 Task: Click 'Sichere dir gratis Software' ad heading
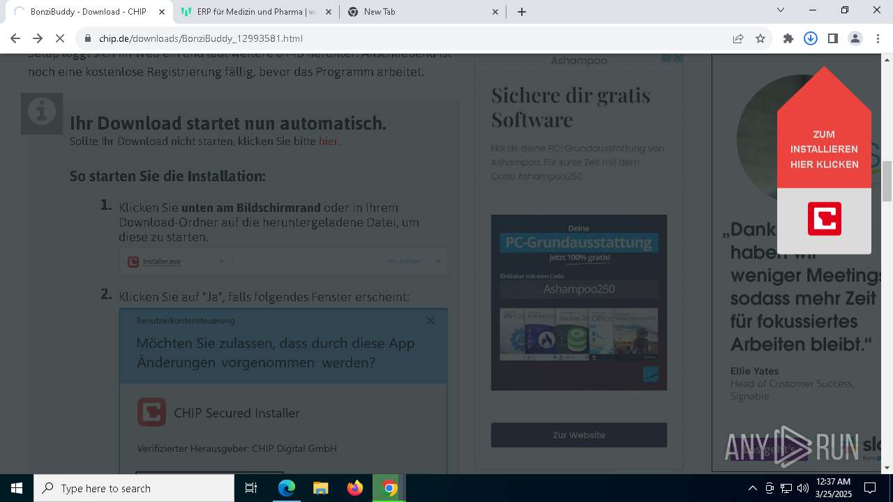tap(571, 107)
